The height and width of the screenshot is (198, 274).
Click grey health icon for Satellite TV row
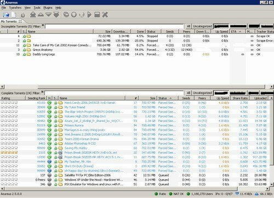49,175
